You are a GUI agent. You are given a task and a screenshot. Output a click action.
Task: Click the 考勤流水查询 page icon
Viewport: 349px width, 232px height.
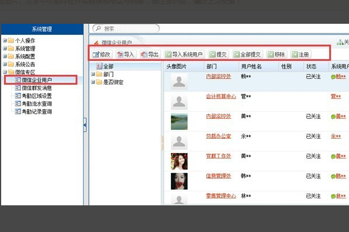18,104
